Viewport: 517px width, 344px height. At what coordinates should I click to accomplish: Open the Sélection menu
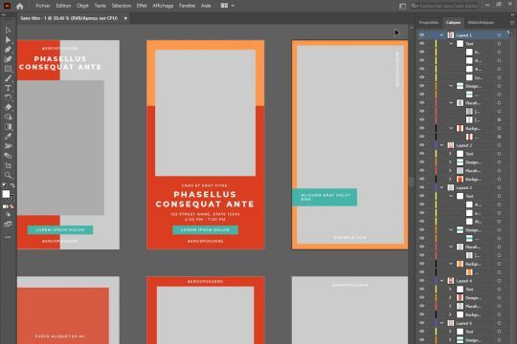122,6
